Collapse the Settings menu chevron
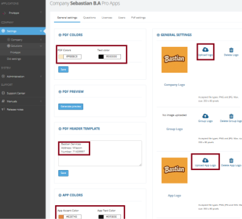242x219 pixels. coord(41,31)
